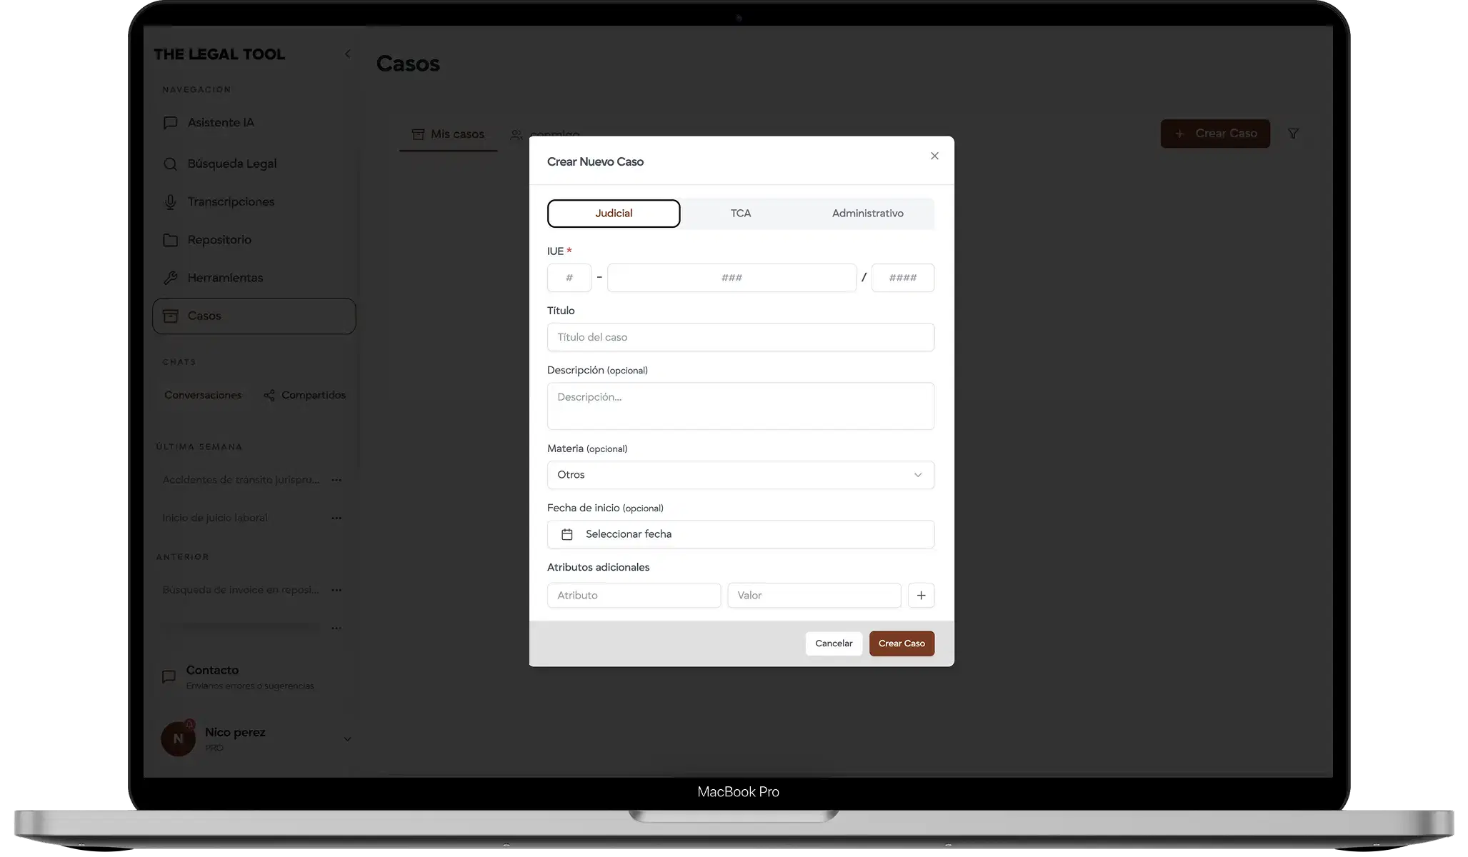Image resolution: width=1468 pixels, height=857 pixels.
Task: Switch to the TCA tab
Action: [x=741, y=214]
